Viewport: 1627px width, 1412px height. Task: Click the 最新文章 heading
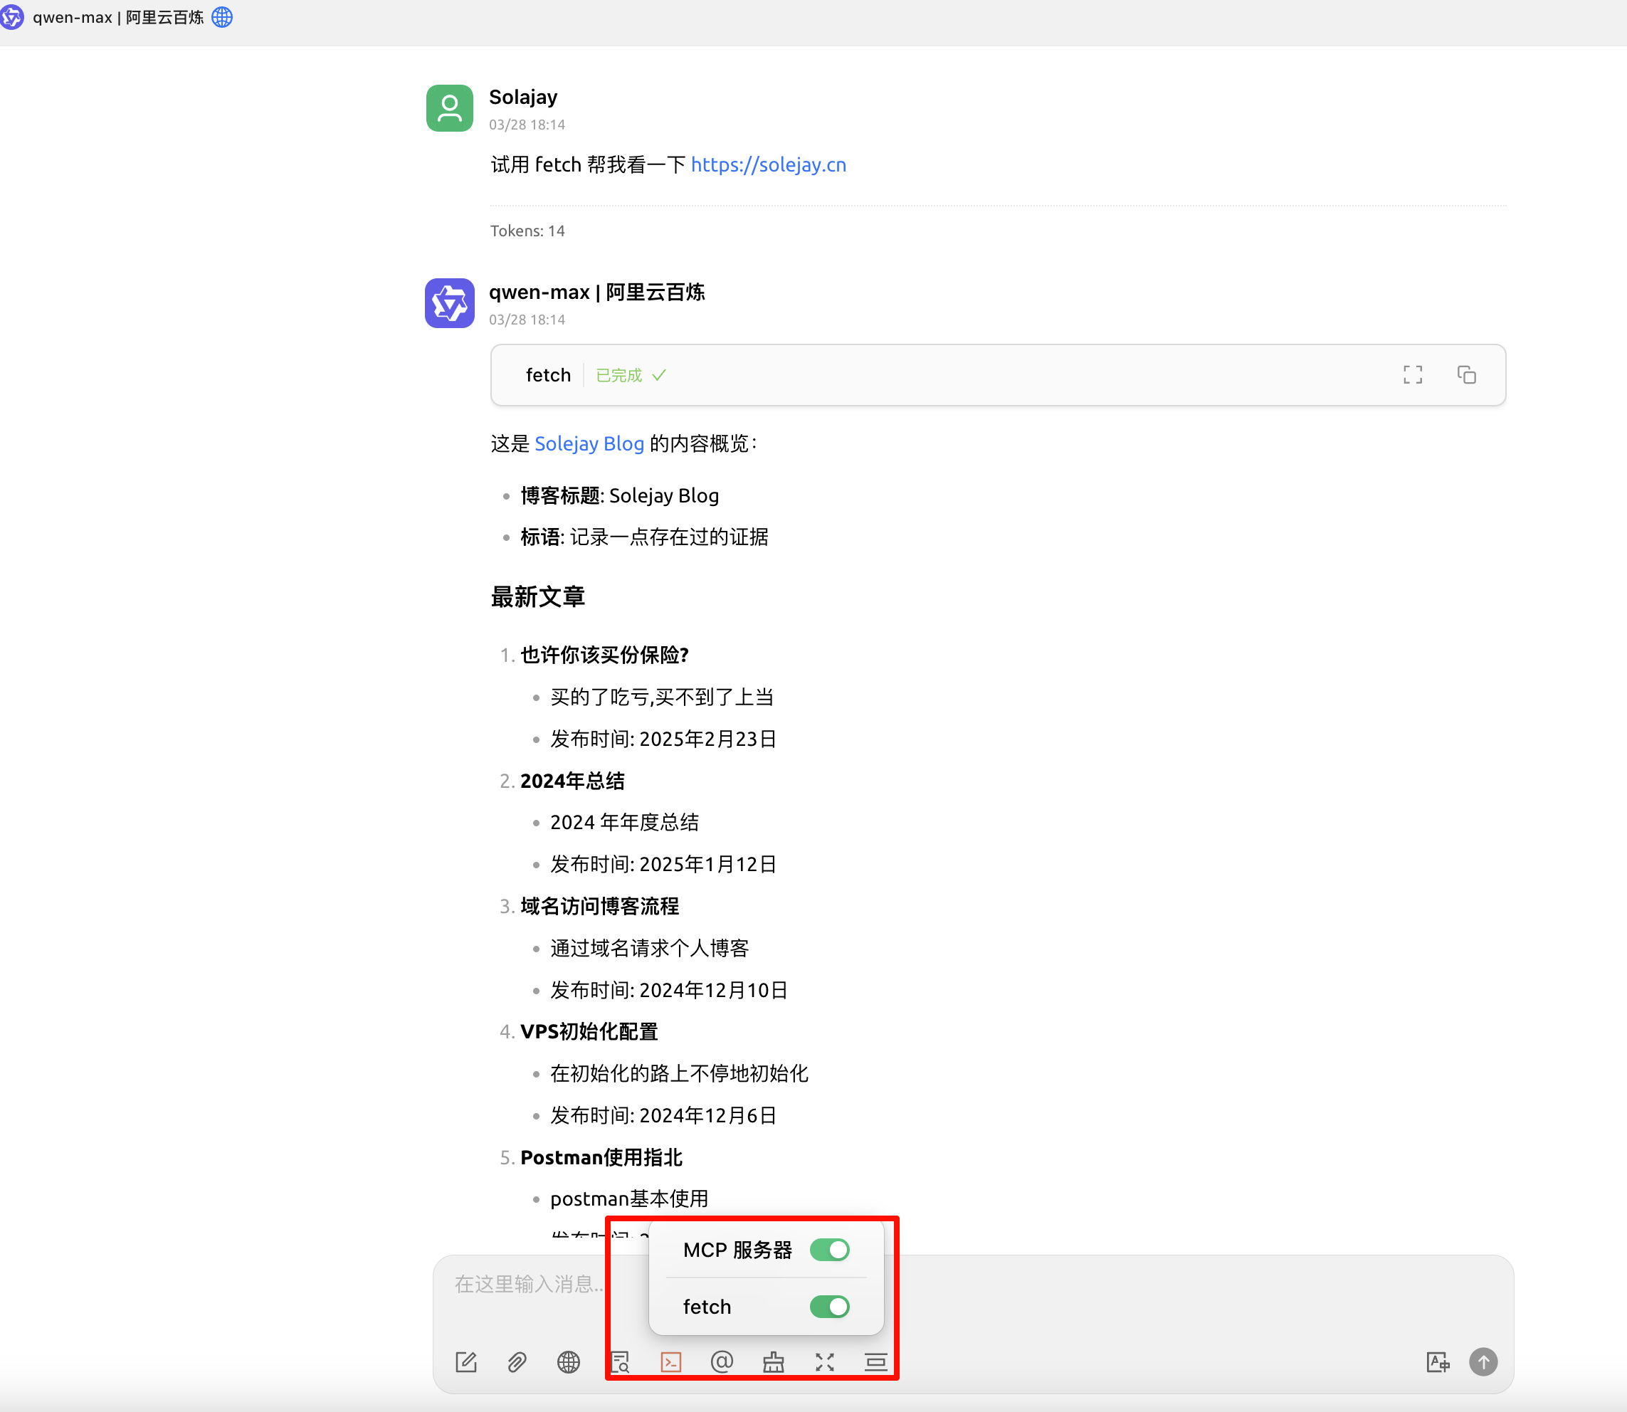tap(537, 596)
